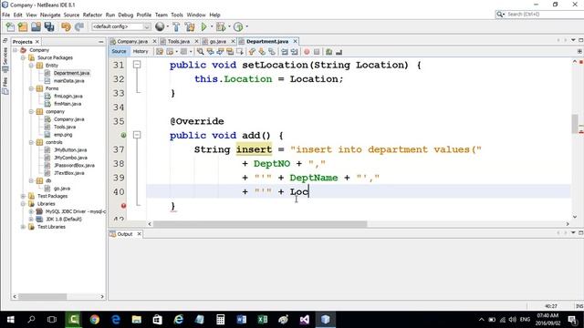This screenshot has width=584, height=328.
Task: Select JMyButton.java in the Projects tree
Action: point(70,149)
